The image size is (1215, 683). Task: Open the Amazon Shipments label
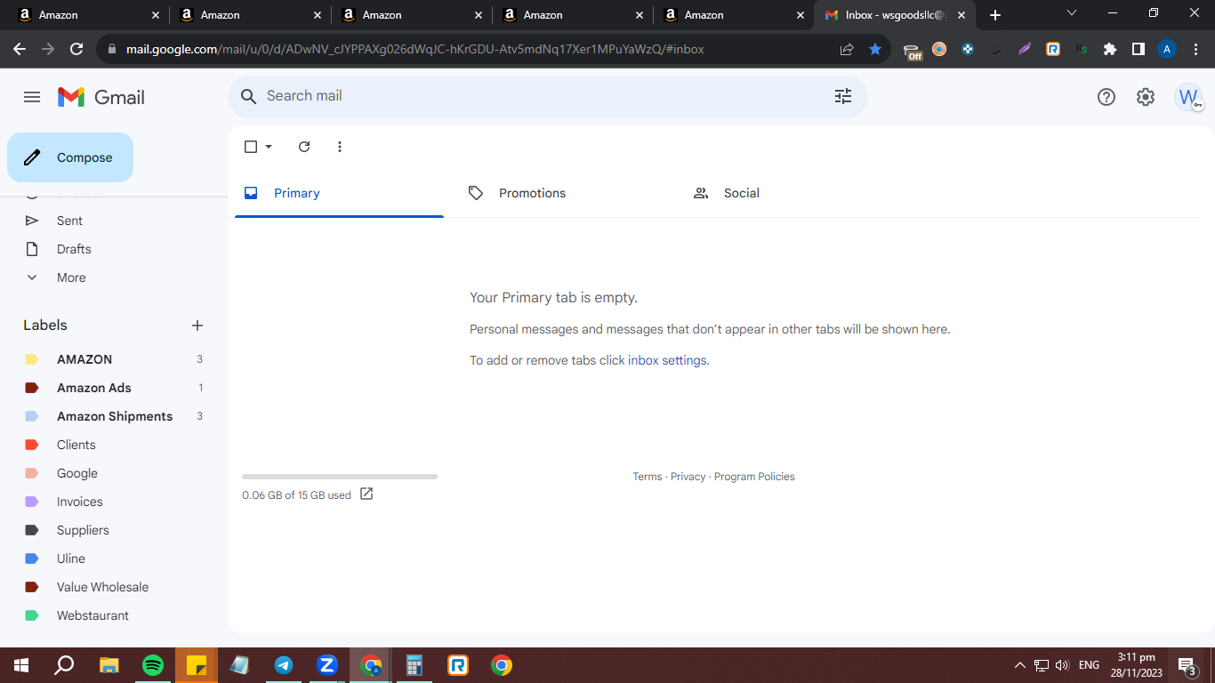point(114,416)
